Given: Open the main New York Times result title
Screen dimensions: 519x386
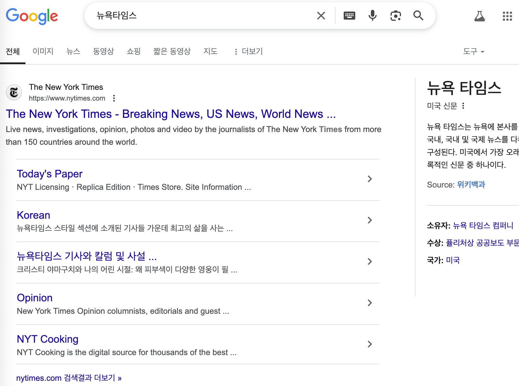Looking at the screenshot, I should tap(171, 114).
